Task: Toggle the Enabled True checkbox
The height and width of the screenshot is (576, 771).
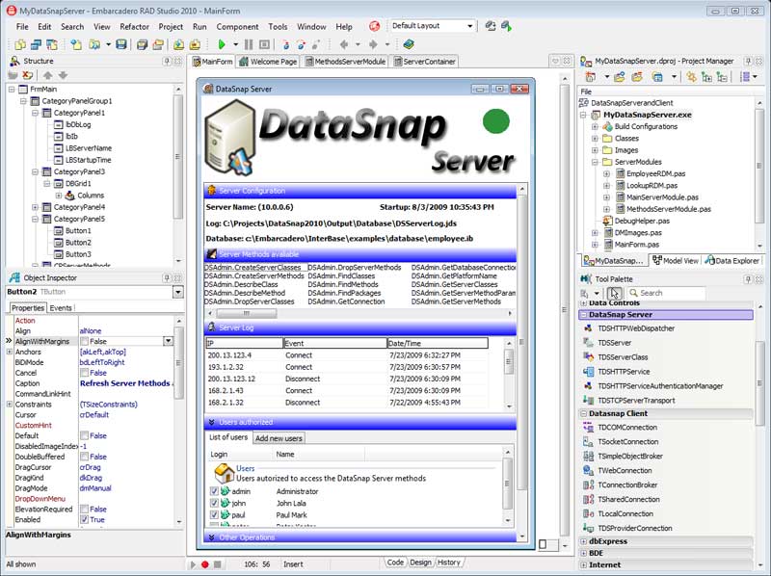Action: click(x=84, y=519)
